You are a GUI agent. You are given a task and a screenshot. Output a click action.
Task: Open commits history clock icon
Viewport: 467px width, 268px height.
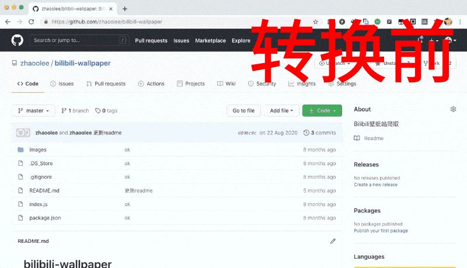pos(306,133)
